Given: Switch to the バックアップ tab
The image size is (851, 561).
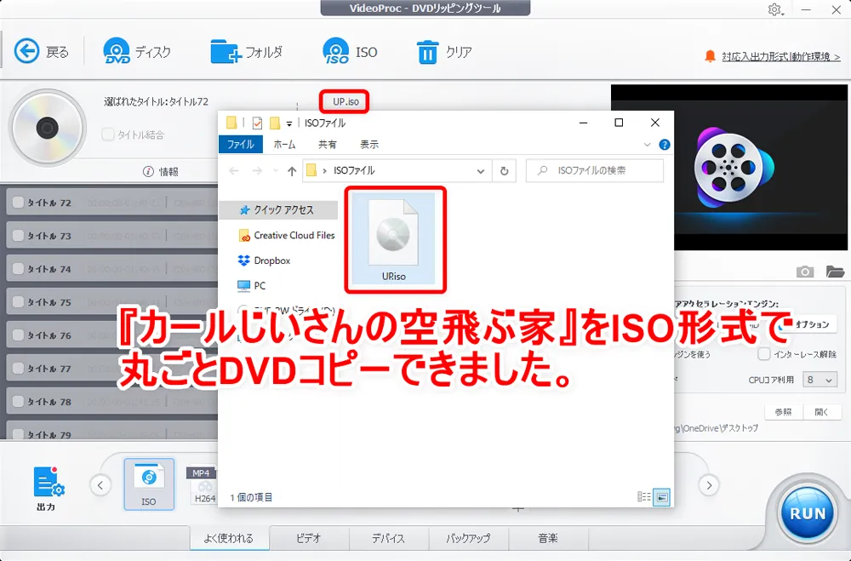Looking at the screenshot, I should click(x=468, y=538).
